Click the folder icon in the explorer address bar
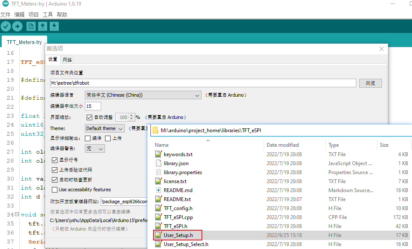Screen dimensions: 412x249 pos(156,130)
